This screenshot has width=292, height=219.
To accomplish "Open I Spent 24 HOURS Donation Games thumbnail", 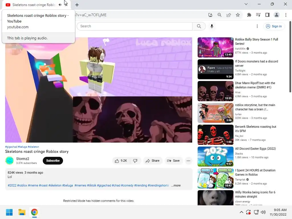I will [x=216, y=179].
